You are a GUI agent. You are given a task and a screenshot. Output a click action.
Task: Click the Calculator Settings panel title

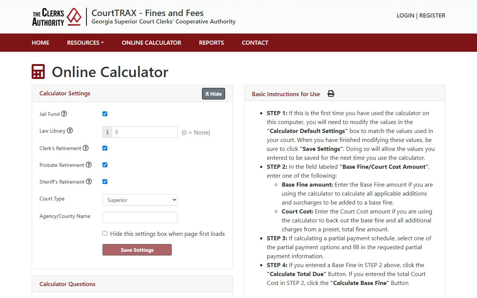(65, 93)
